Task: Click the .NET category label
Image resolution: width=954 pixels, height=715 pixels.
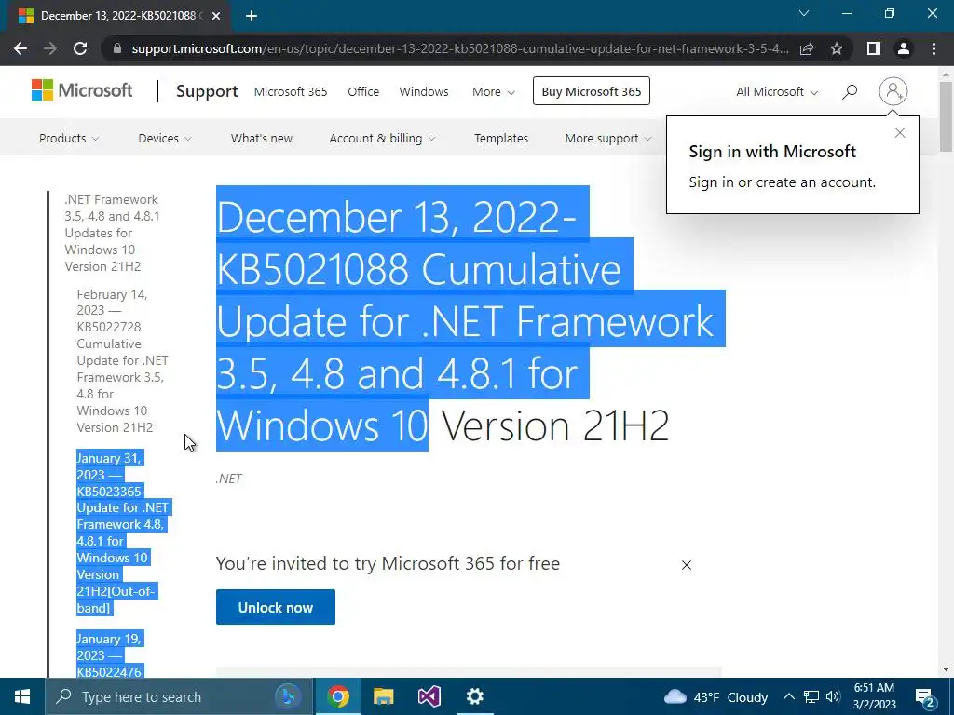Action: (x=229, y=479)
